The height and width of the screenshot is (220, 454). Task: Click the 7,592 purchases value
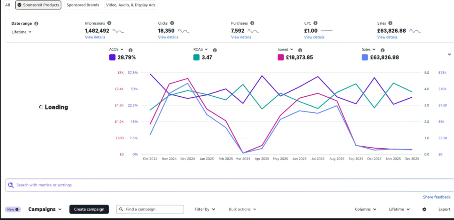pos(238,31)
